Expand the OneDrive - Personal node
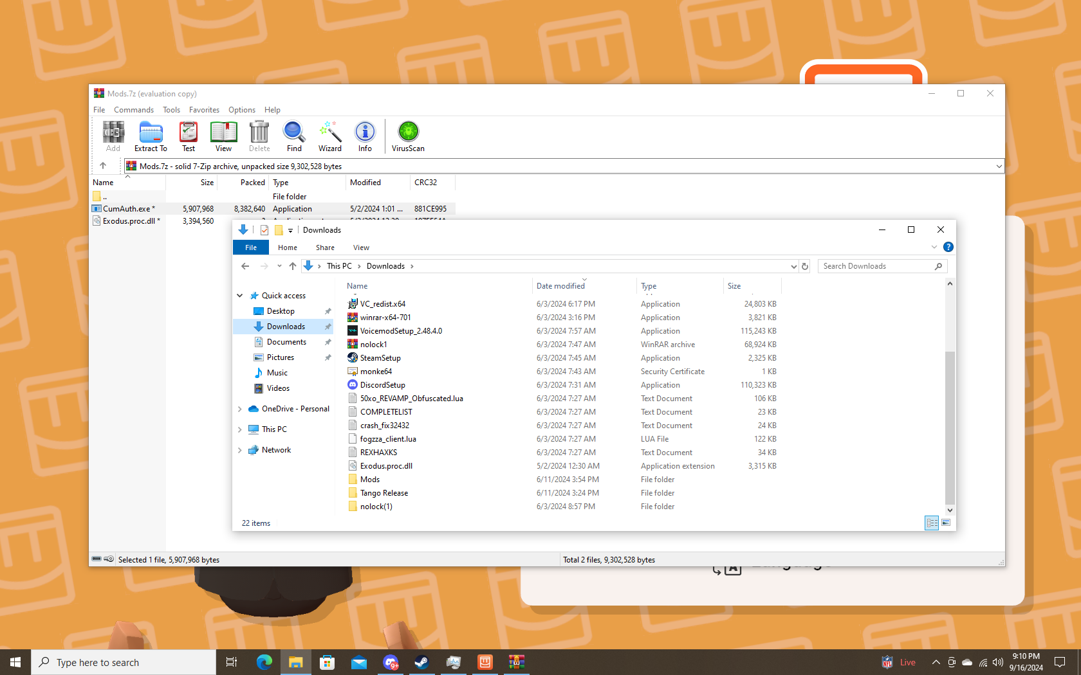The height and width of the screenshot is (675, 1081). (240, 409)
